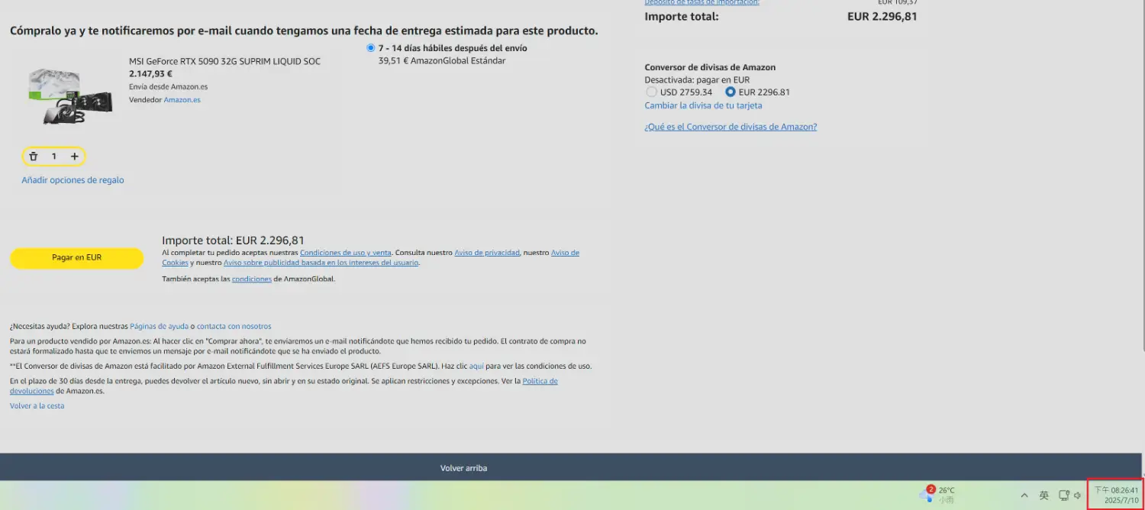The width and height of the screenshot is (1145, 510).
Task: Select the text Envía desde Amazon.es
Action: click(168, 87)
